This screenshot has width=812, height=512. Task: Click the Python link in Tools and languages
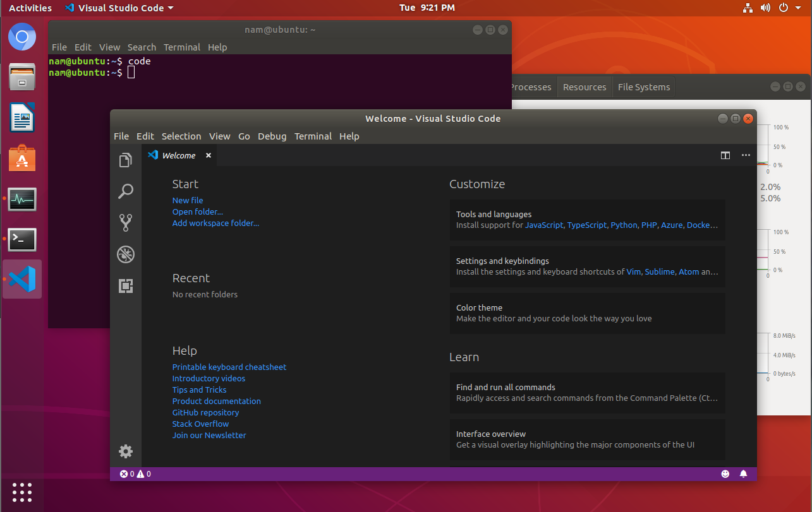(624, 225)
